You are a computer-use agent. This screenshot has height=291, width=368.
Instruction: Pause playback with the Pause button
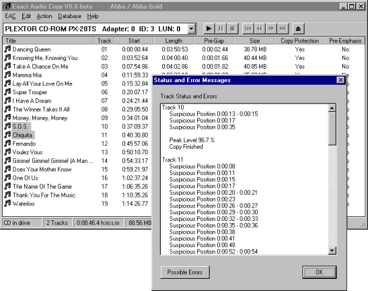221,29
